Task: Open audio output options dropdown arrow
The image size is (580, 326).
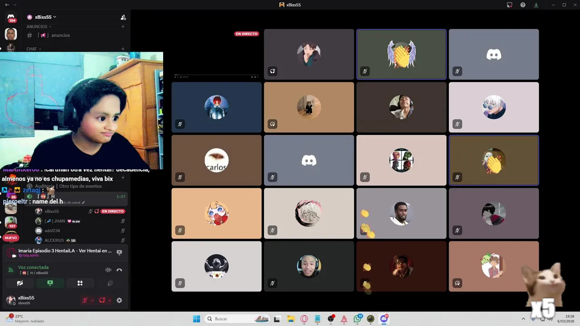Action: tap(110, 300)
